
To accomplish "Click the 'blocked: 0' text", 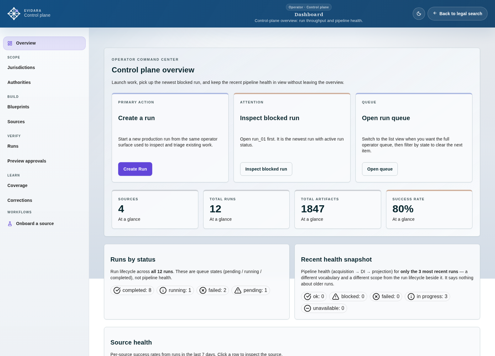I will [x=353, y=297].
